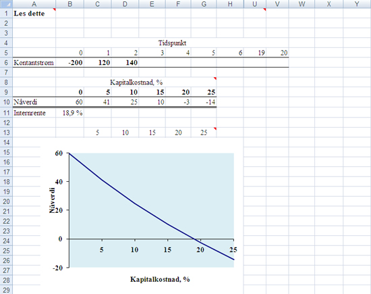Select cell A1 with 'Les dette'

tap(34, 14)
